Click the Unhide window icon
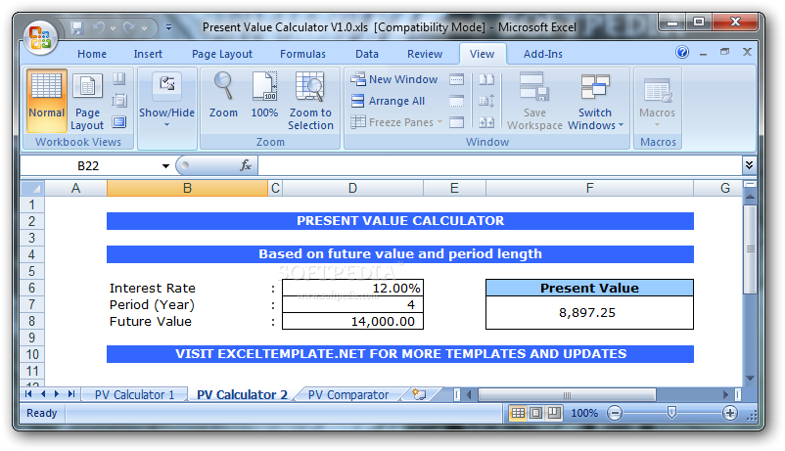Viewport: 785px width, 451px height. point(456,122)
